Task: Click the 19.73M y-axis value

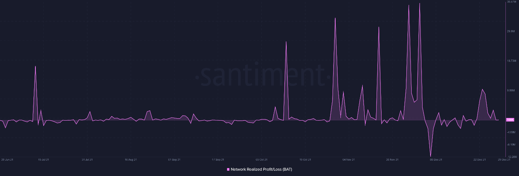Action: click(x=511, y=61)
